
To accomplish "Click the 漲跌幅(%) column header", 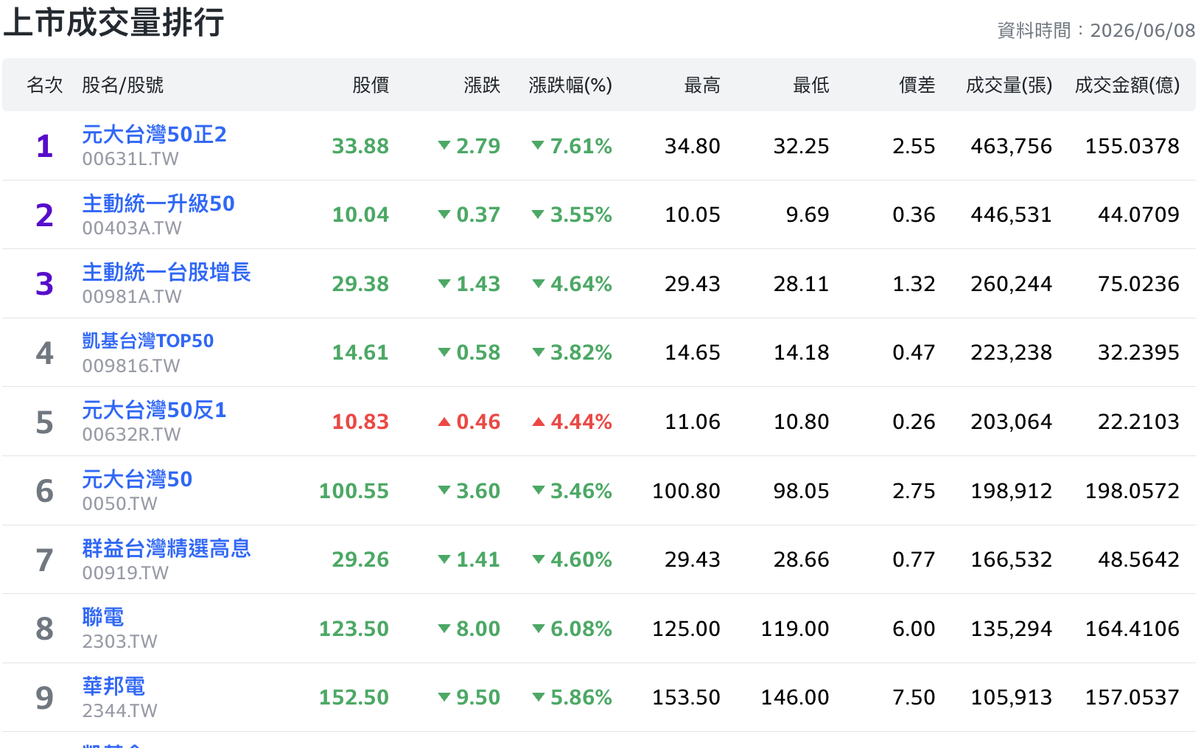I will pos(570,85).
